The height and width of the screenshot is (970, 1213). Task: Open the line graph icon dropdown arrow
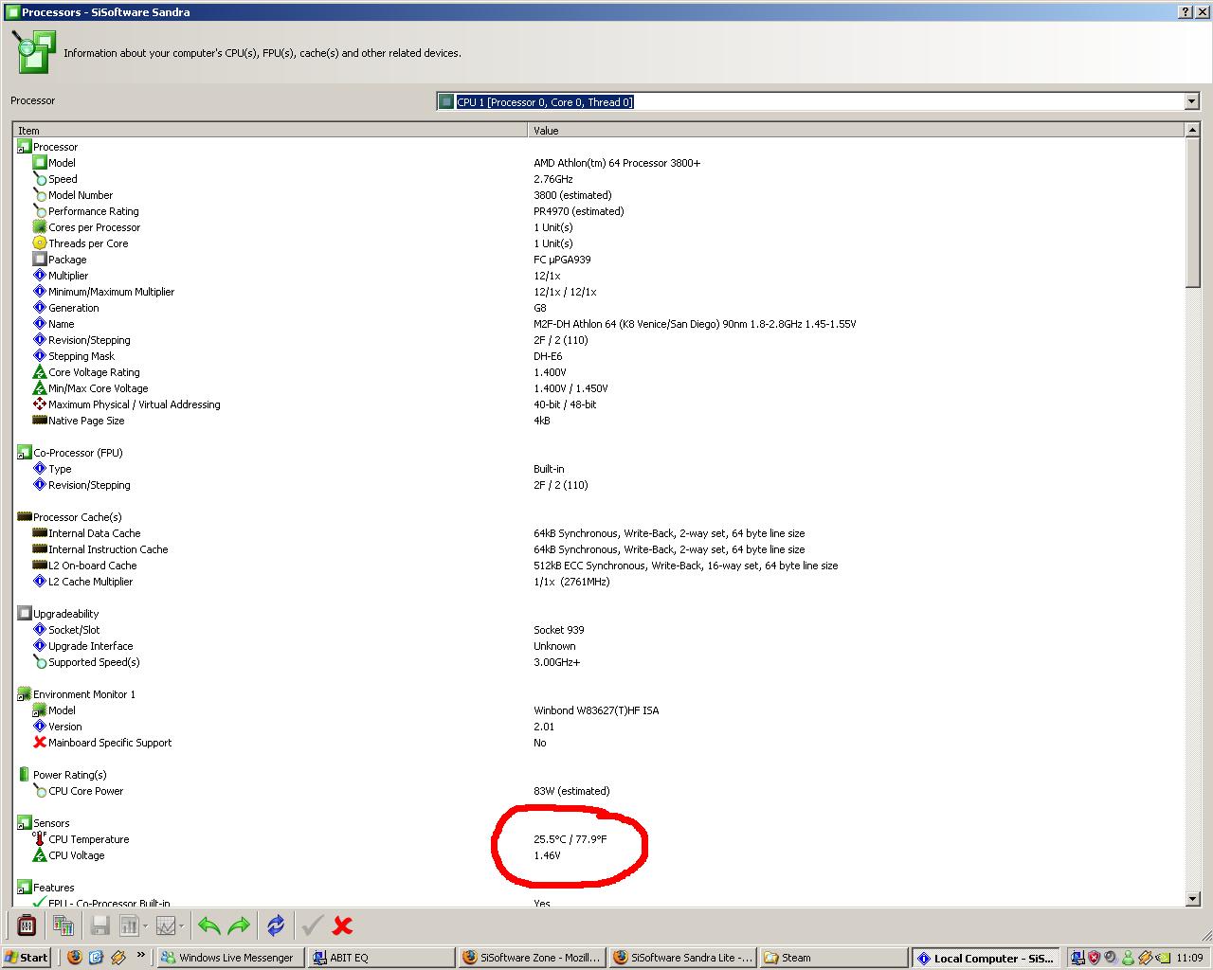[182, 925]
